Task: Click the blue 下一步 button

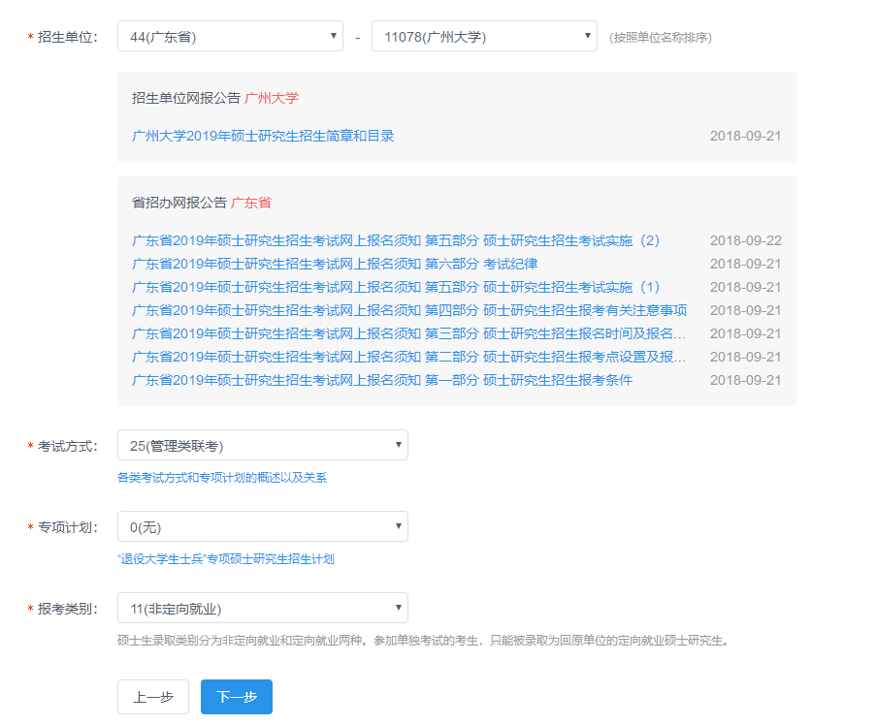Action: point(237,697)
